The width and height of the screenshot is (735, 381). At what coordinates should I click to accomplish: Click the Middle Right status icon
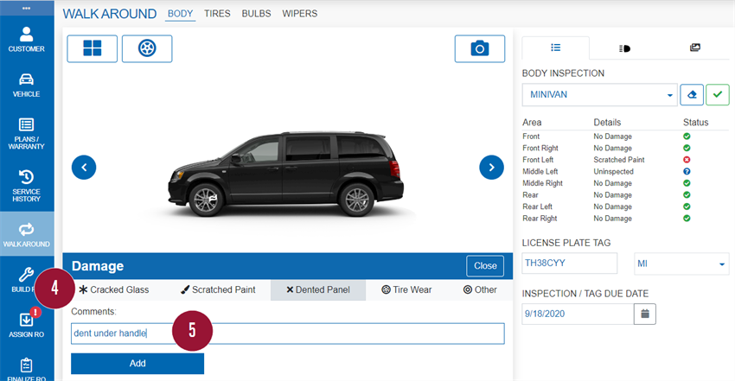pos(687,183)
